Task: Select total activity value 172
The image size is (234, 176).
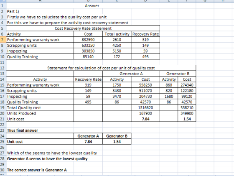Action: [x=117, y=57]
